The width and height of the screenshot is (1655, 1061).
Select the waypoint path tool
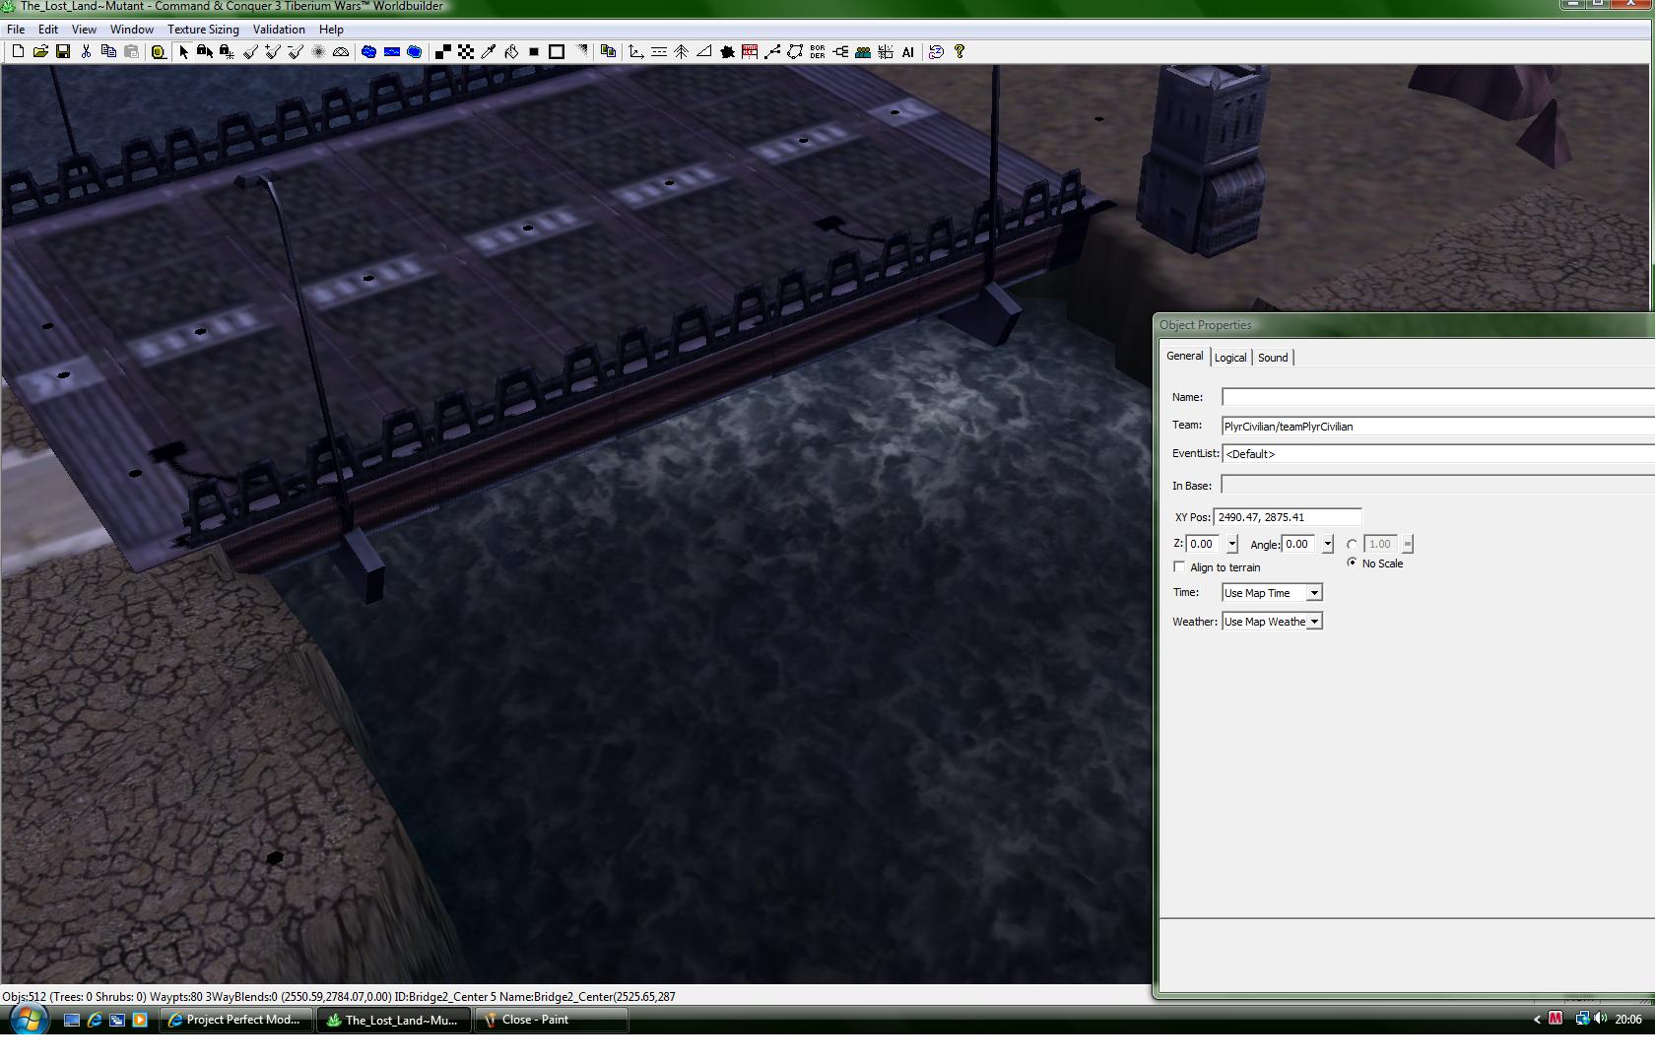coord(772,51)
